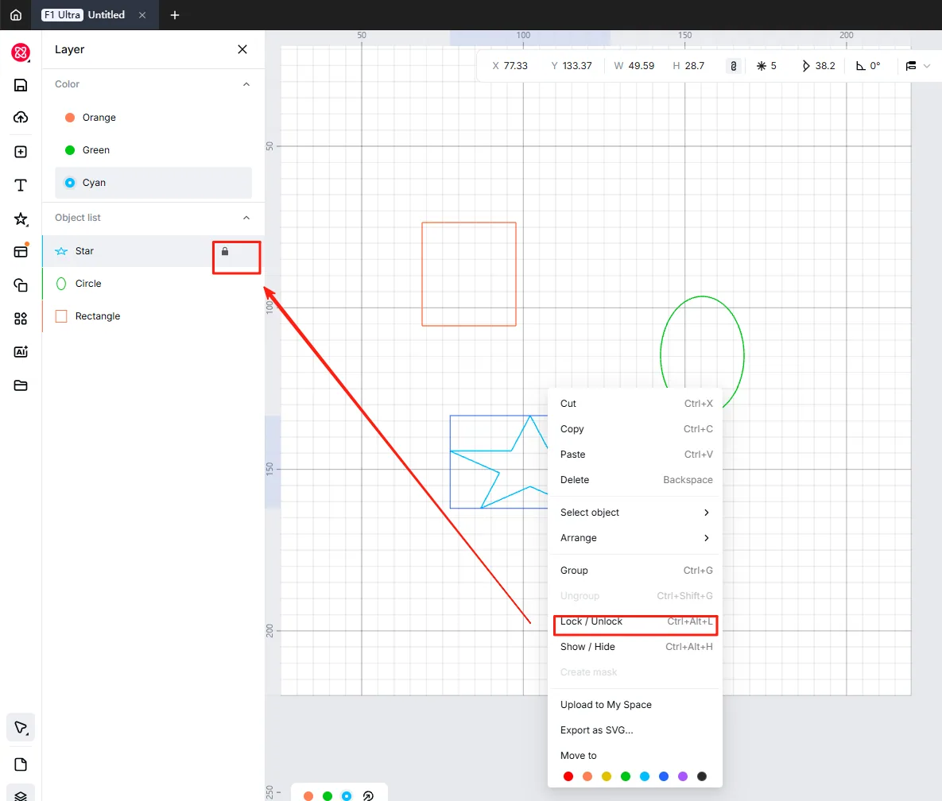This screenshot has width=942, height=801.
Task: Select the Text tool
Action: click(x=21, y=185)
